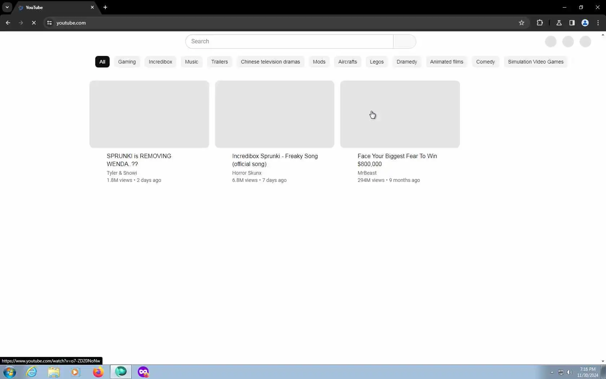This screenshot has width=606, height=379.
Task: Open the Chrome profile menu
Action: (585, 23)
